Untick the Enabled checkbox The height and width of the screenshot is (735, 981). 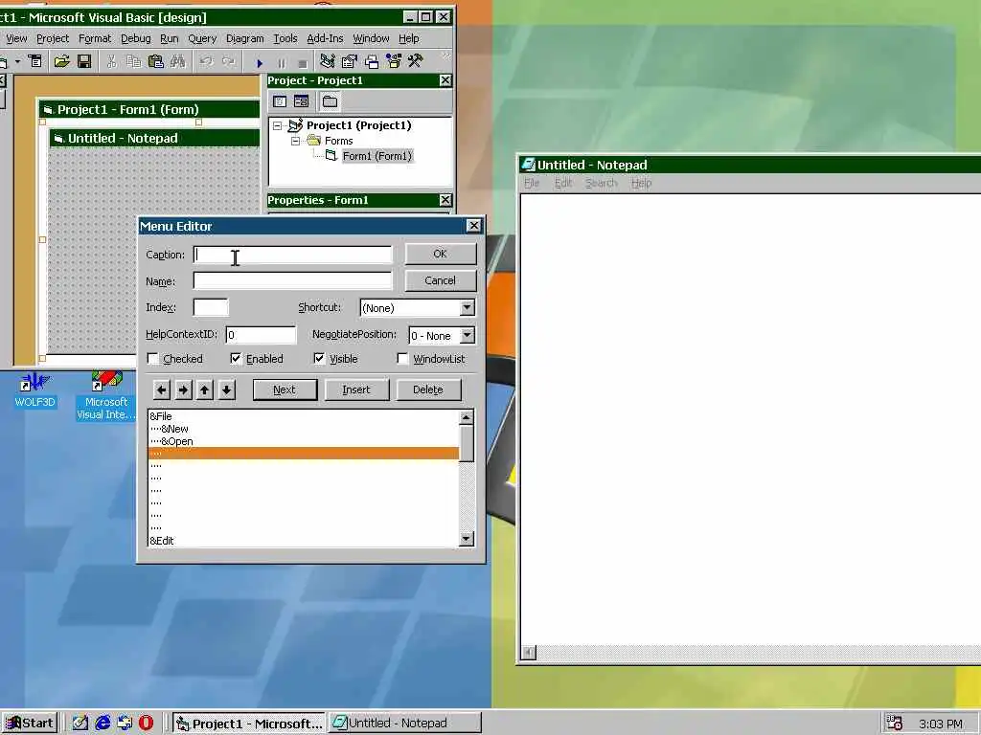click(x=236, y=359)
